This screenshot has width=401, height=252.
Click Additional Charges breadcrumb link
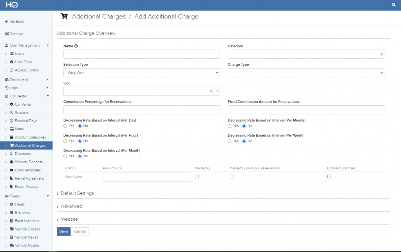click(x=99, y=16)
